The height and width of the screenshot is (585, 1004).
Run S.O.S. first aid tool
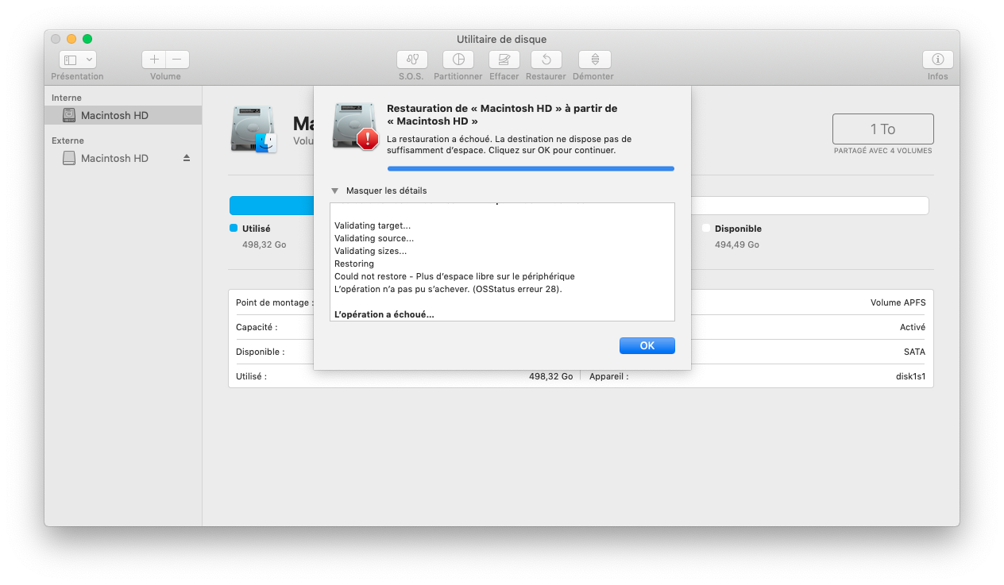click(411, 60)
